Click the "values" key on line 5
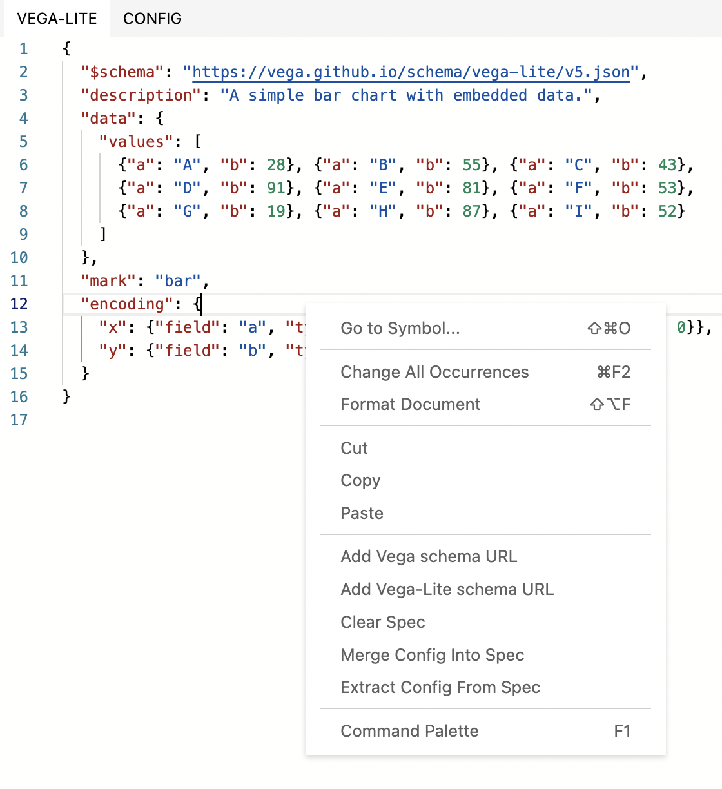This screenshot has height=789, width=722. [136, 142]
